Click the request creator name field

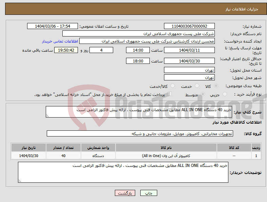[x=147, y=41]
